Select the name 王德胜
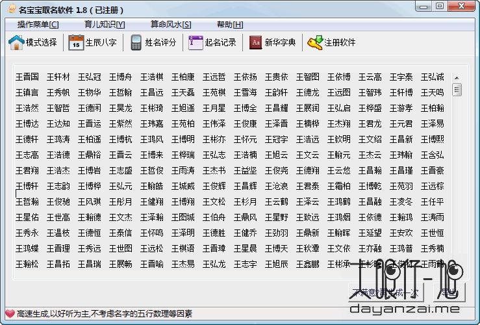 point(214,233)
